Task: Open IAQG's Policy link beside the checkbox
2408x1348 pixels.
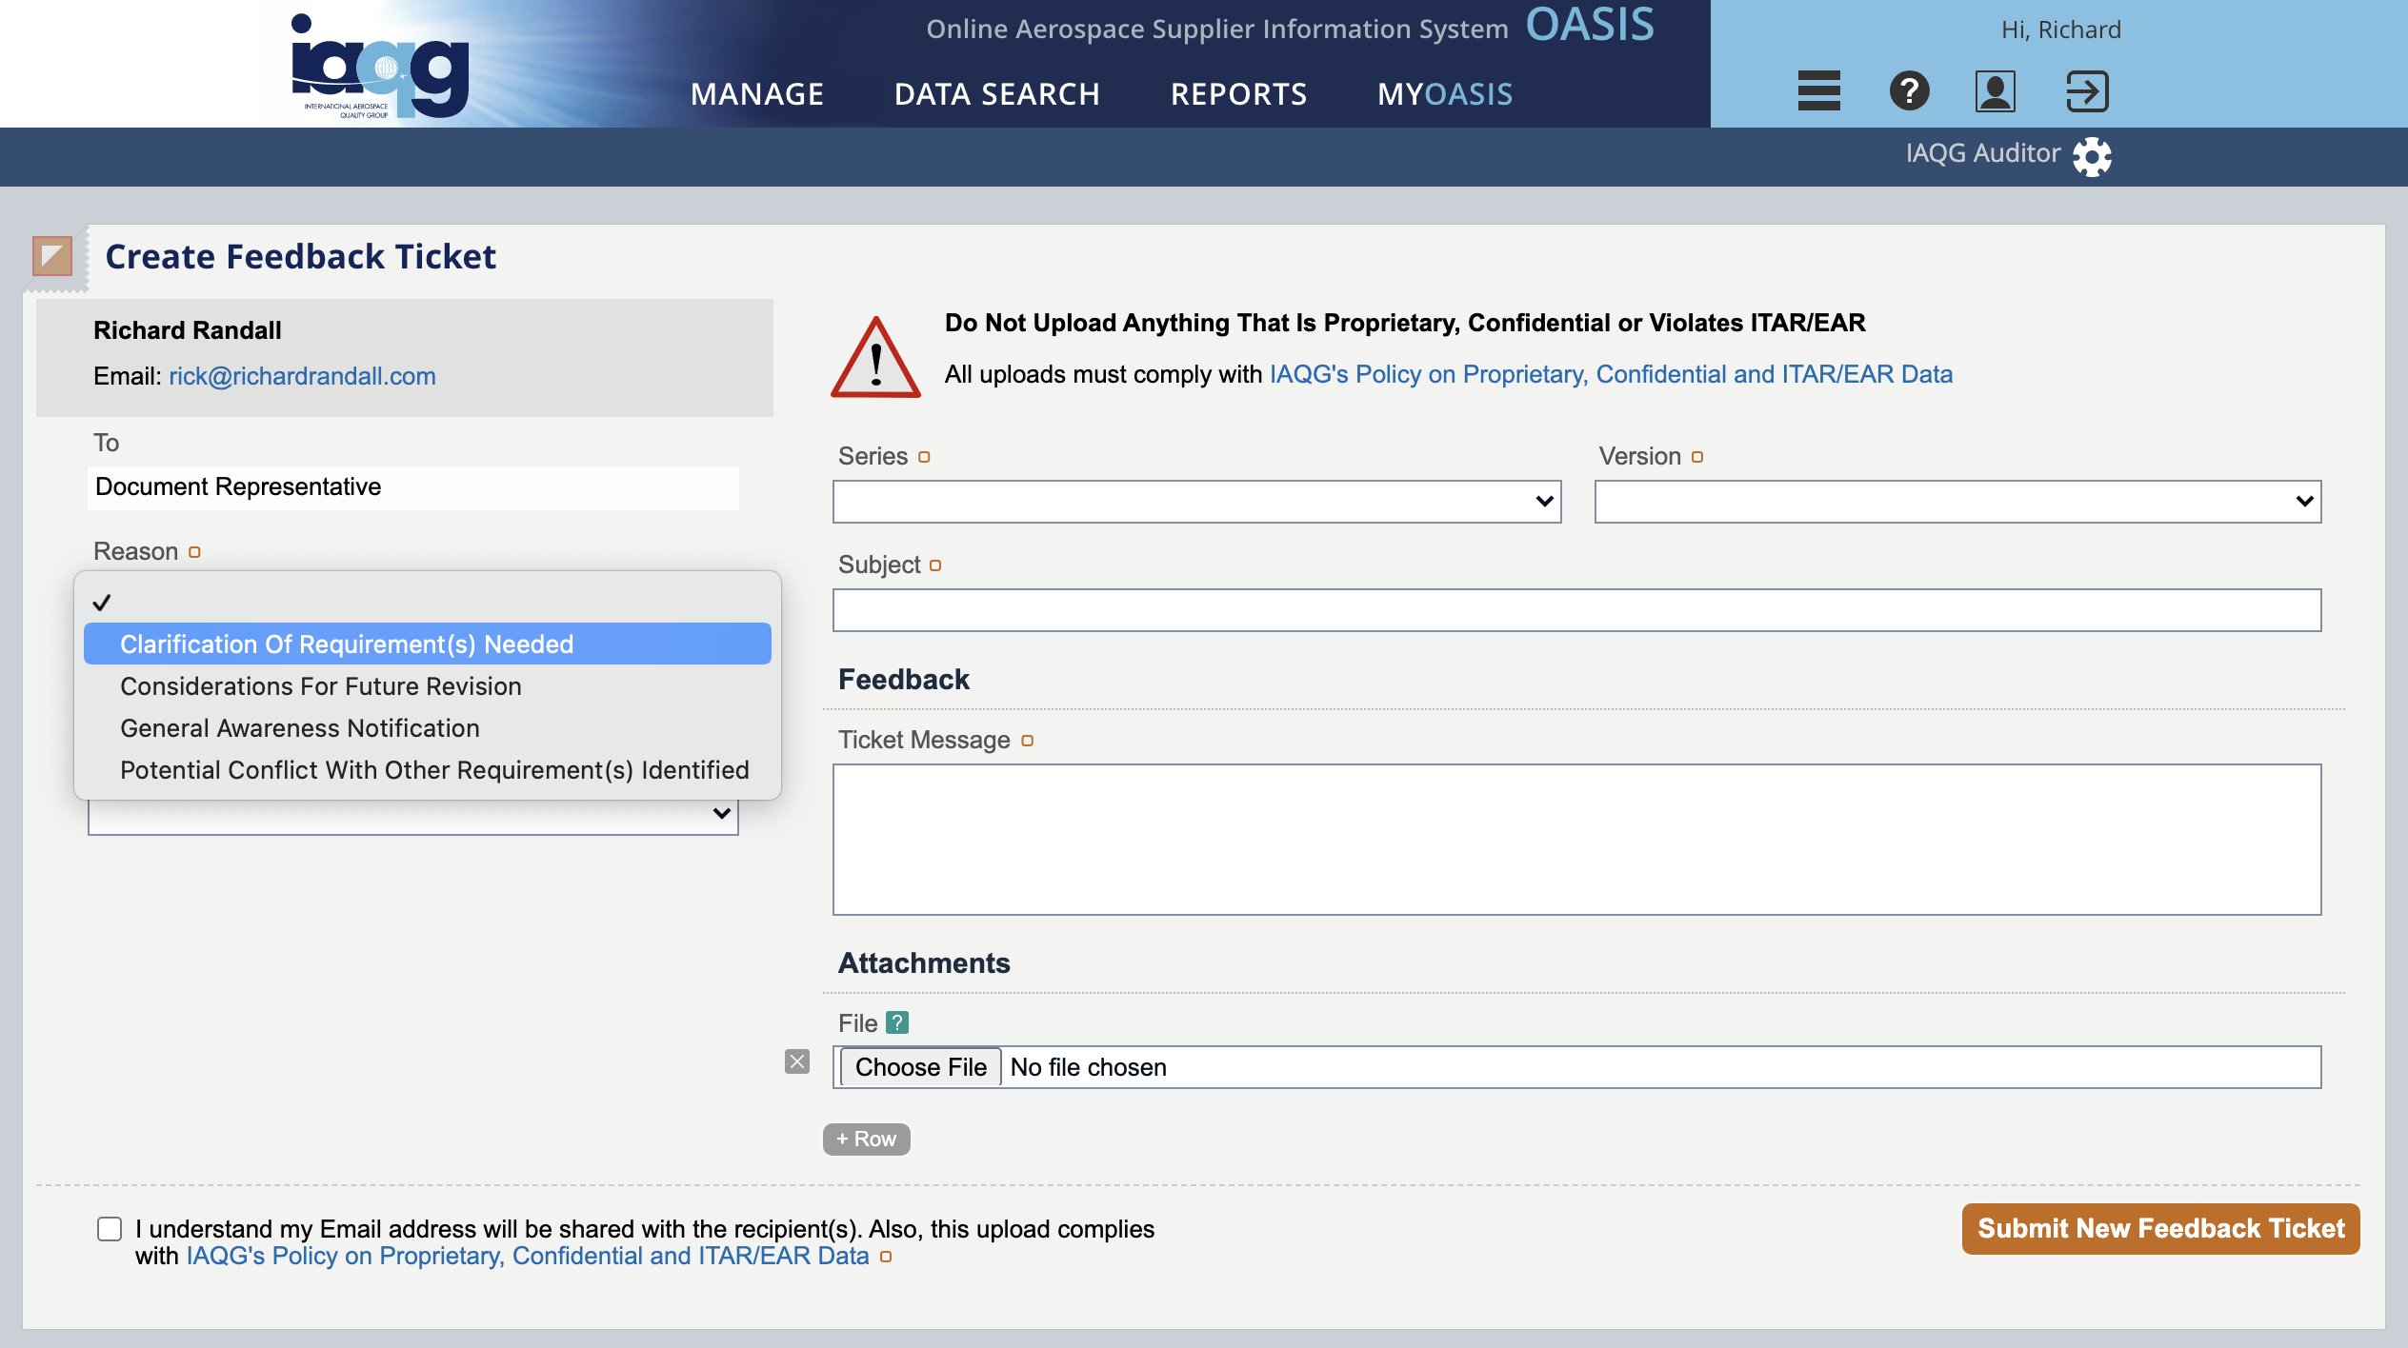Action: pos(528,1256)
